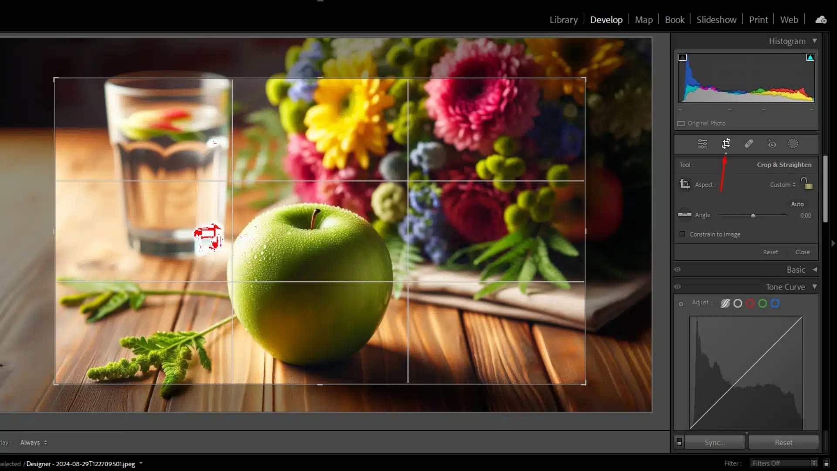Open the Aspect ratio dropdown
Screen dimensions: 837x471
783,184
